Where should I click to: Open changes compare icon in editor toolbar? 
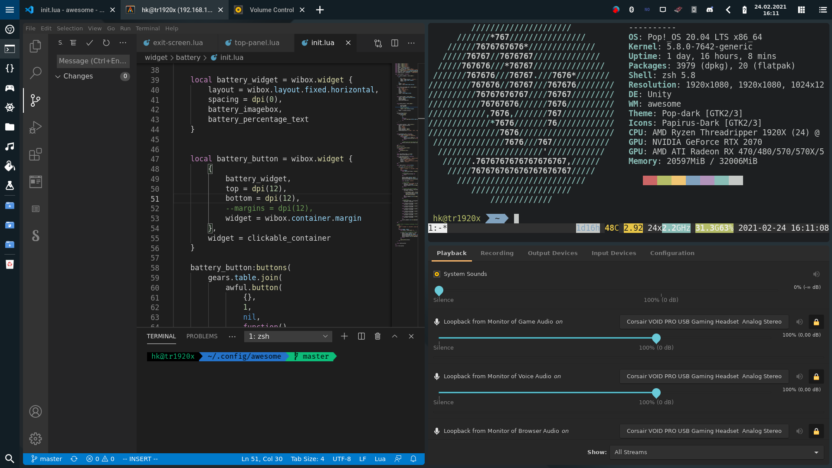coord(378,43)
